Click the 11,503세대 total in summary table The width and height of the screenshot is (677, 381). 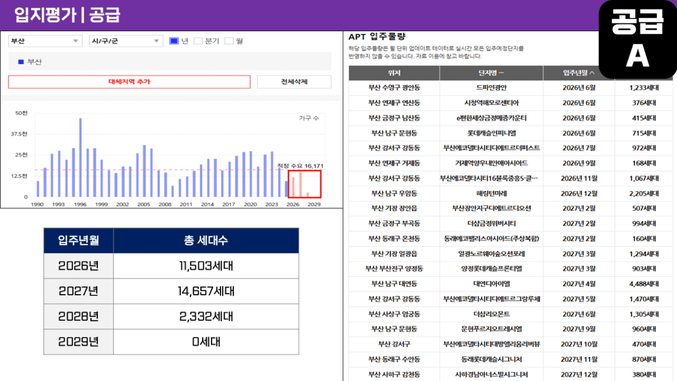(x=206, y=266)
